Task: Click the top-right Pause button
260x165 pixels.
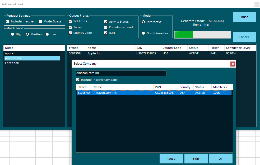Action: pos(244,17)
